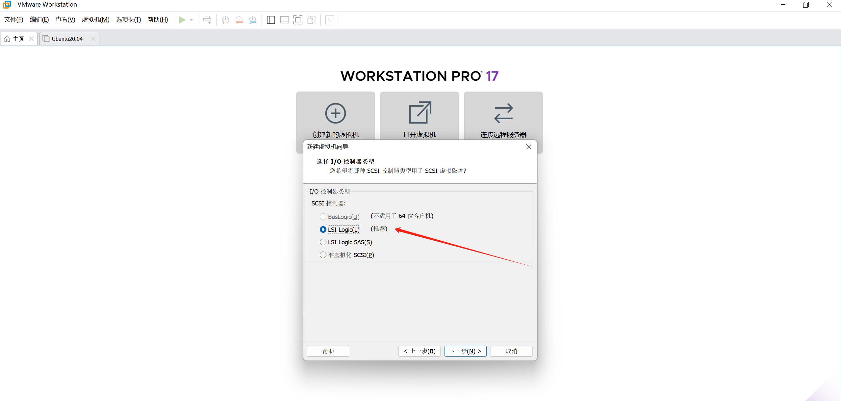Click the 下一步(N) next button

466,351
